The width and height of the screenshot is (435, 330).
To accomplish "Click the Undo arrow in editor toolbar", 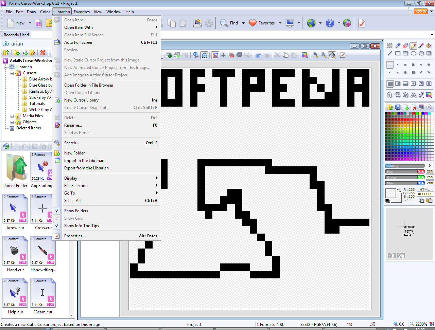I will pos(258,55).
